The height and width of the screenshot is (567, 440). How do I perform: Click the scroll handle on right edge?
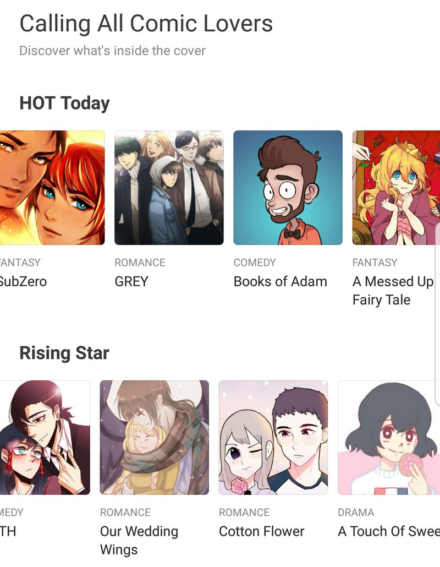[438, 314]
